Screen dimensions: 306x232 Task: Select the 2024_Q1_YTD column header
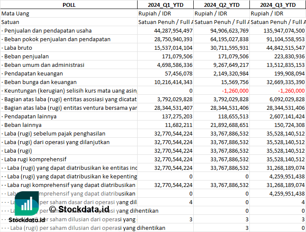[165, 5]
